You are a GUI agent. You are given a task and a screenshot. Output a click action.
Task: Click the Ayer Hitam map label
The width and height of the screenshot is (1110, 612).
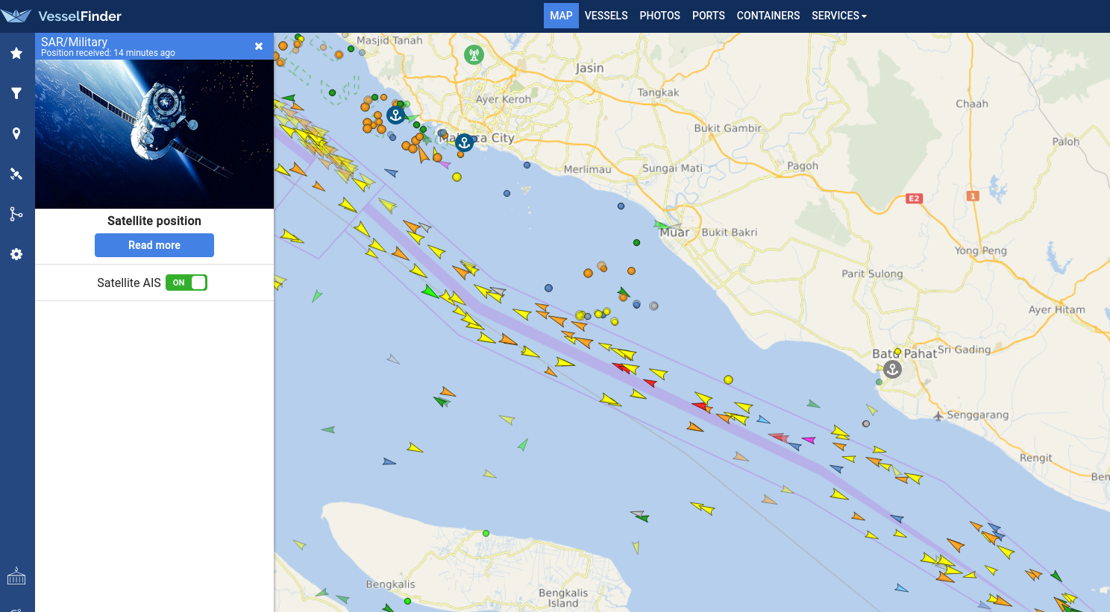1057,309
